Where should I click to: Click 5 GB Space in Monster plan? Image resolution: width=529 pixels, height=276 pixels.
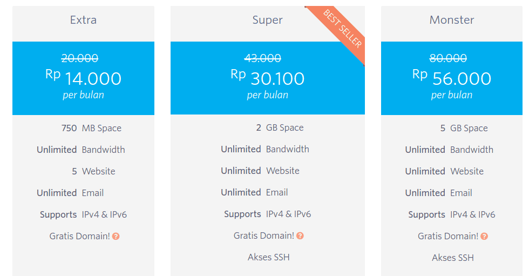pyautogui.click(x=464, y=129)
